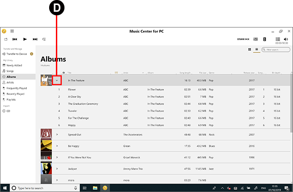Collapse the In The Feature album
Viewport: 293px width, 192px height.
click(57, 81)
